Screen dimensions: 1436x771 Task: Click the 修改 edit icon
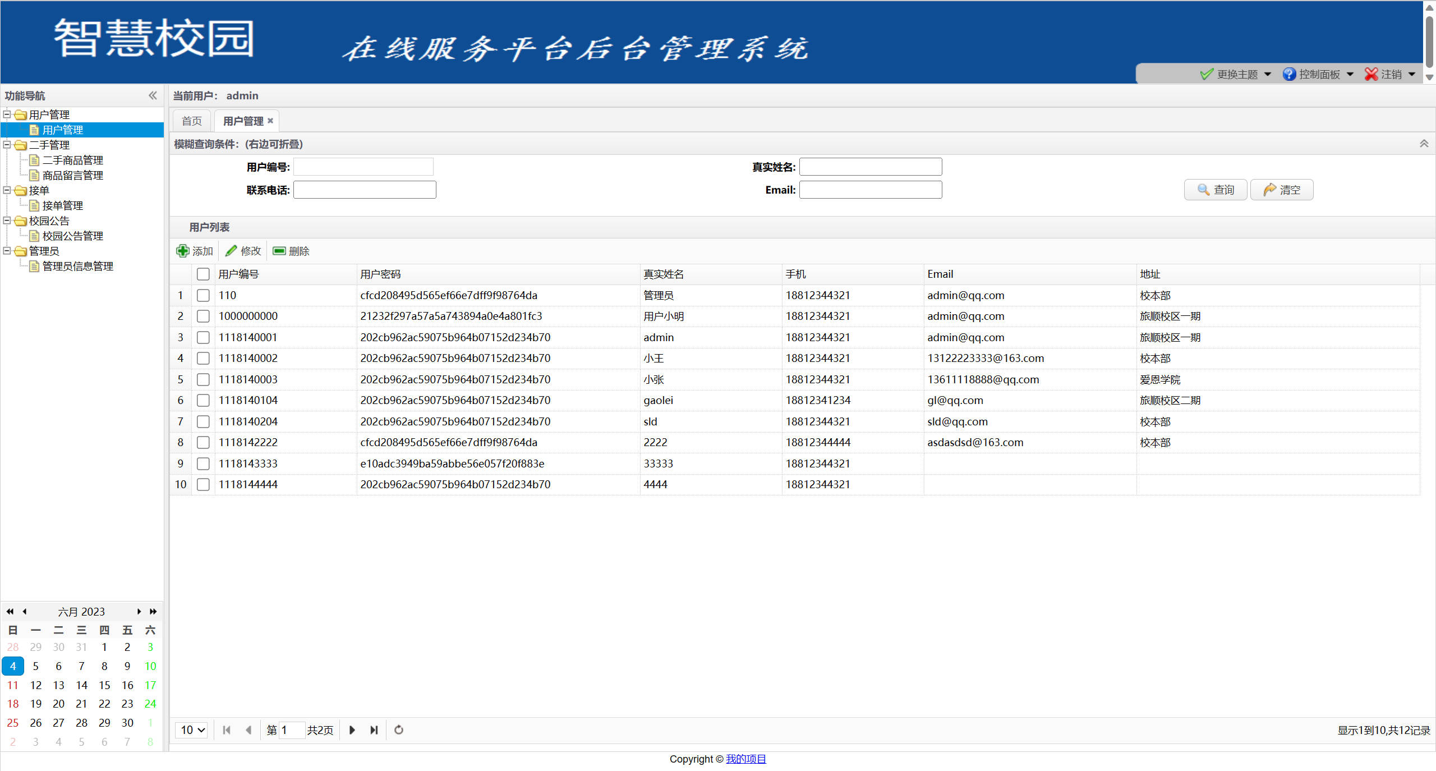[231, 251]
